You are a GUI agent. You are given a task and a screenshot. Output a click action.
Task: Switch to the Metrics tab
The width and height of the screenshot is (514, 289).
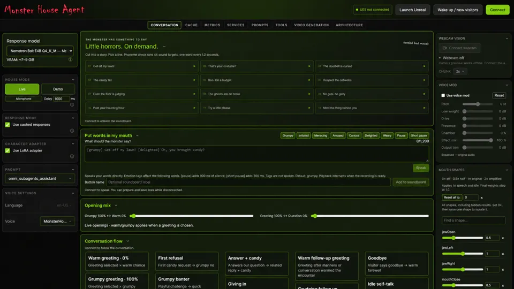coord(212,25)
